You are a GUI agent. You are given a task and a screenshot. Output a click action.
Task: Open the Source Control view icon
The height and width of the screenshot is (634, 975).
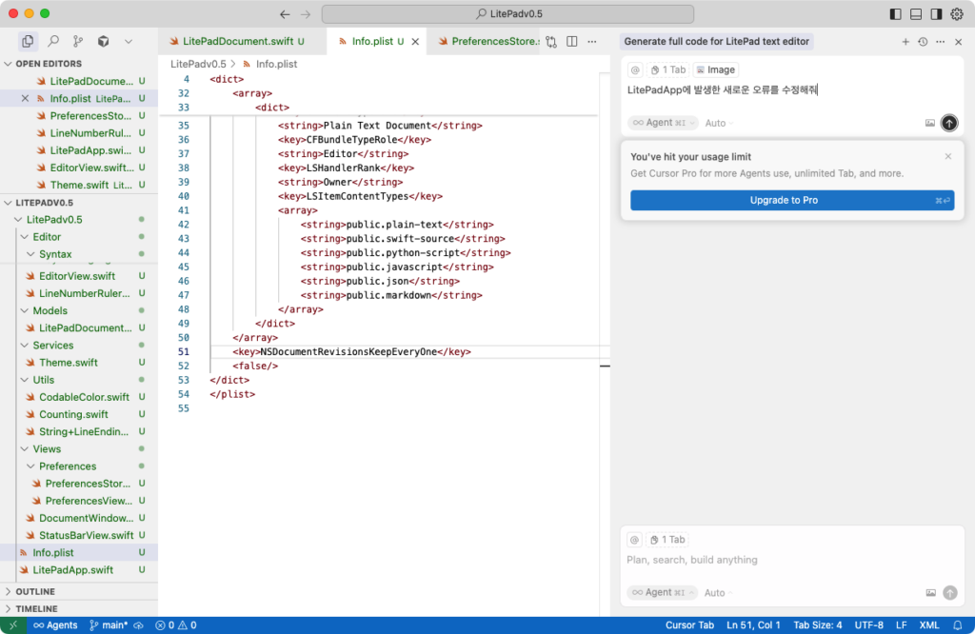(x=78, y=41)
